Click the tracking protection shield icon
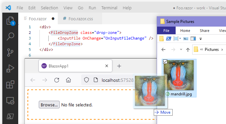 point(86,80)
